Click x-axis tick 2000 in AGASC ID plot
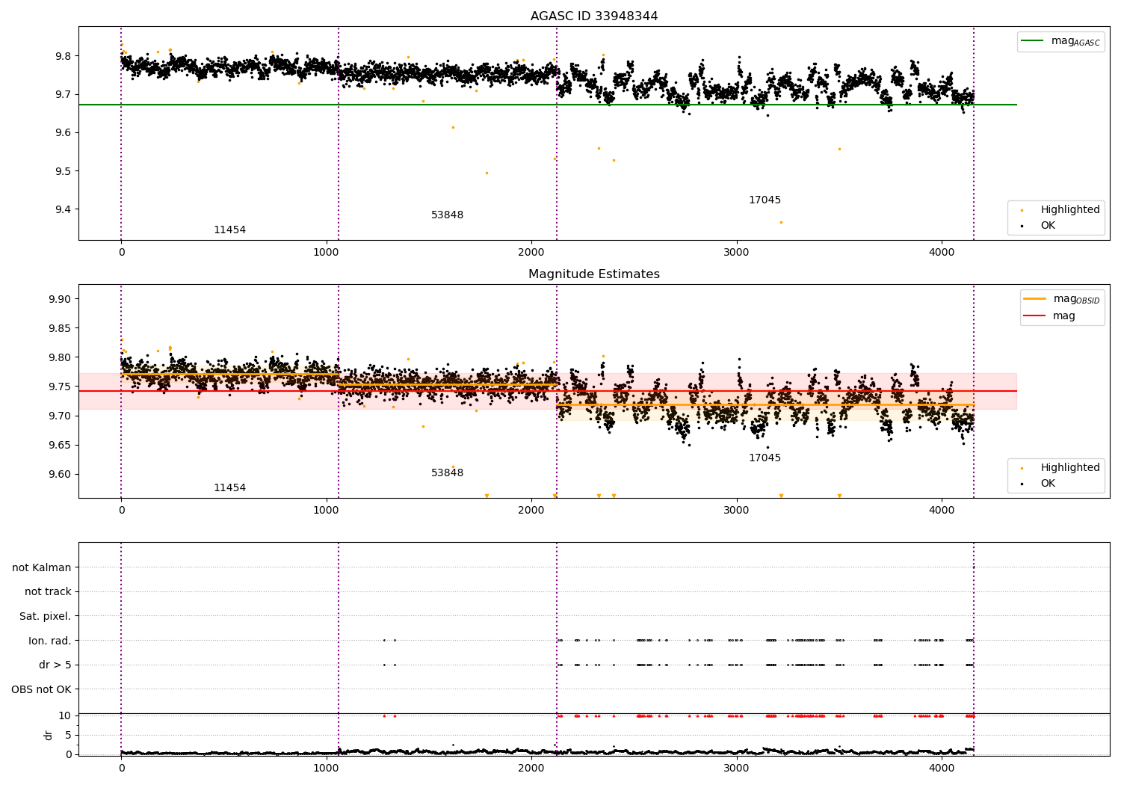Screen dimensions: 1121x785 point(531,253)
